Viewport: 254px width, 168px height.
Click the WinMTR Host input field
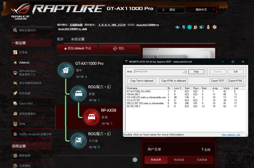point(159,72)
